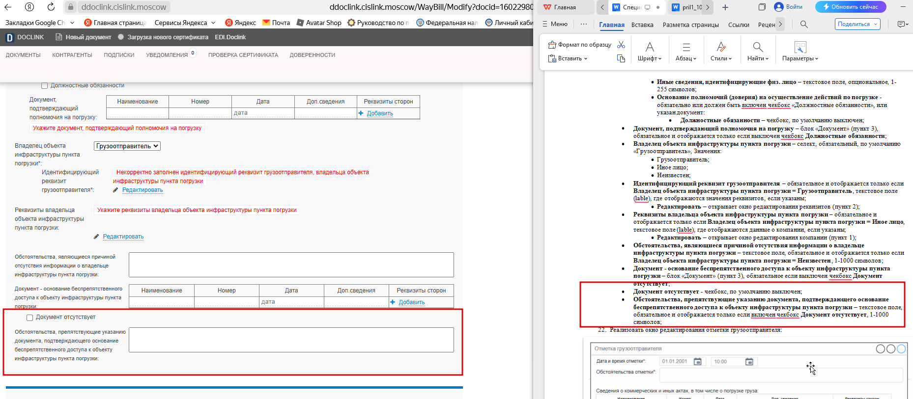
Task: Click the copy icon in WPS ribbon
Action: (621, 58)
